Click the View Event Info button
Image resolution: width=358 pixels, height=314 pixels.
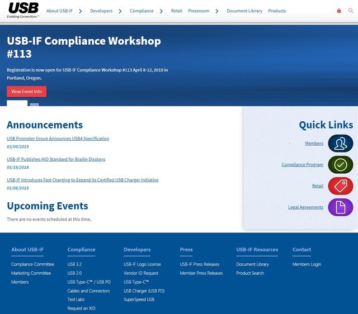[26, 92]
